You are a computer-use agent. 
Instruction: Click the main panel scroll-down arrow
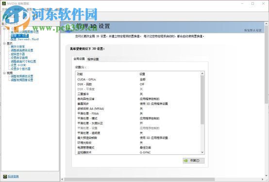[x=266, y=176]
